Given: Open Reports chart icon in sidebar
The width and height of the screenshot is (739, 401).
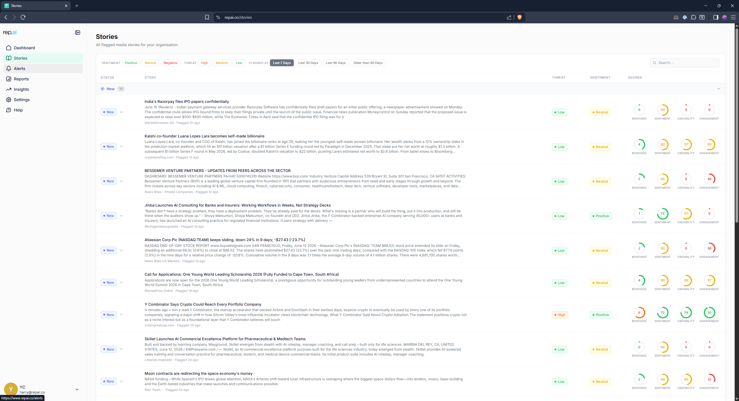Looking at the screenshot, I should tap(9, 79).
